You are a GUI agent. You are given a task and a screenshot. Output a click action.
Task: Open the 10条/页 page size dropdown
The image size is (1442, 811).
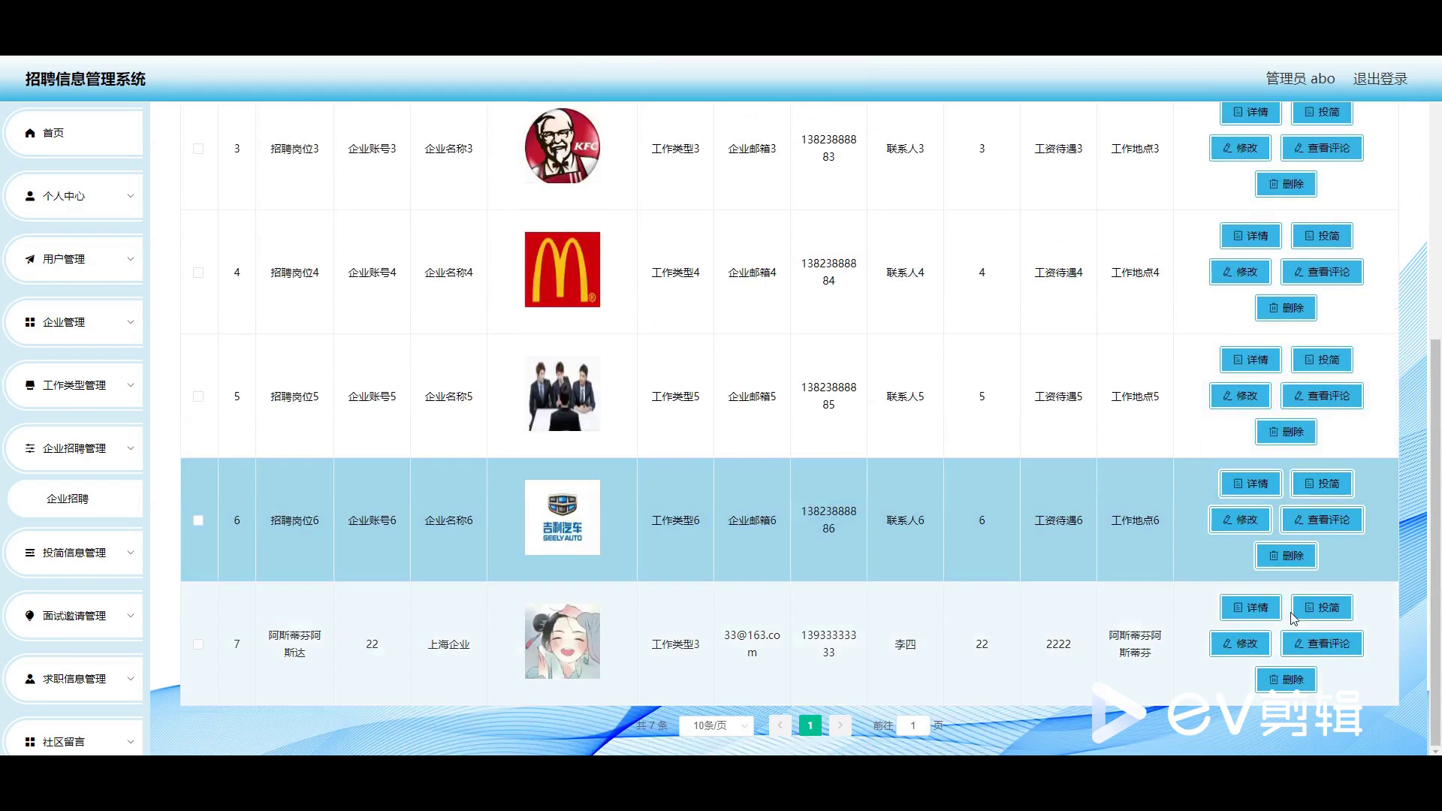point(716,725)
